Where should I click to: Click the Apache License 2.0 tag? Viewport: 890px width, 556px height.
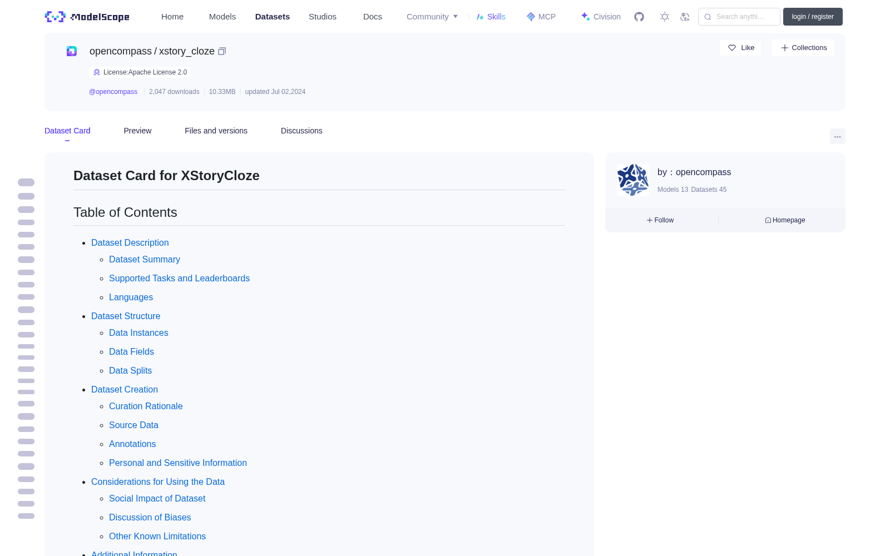coord(140,72)
